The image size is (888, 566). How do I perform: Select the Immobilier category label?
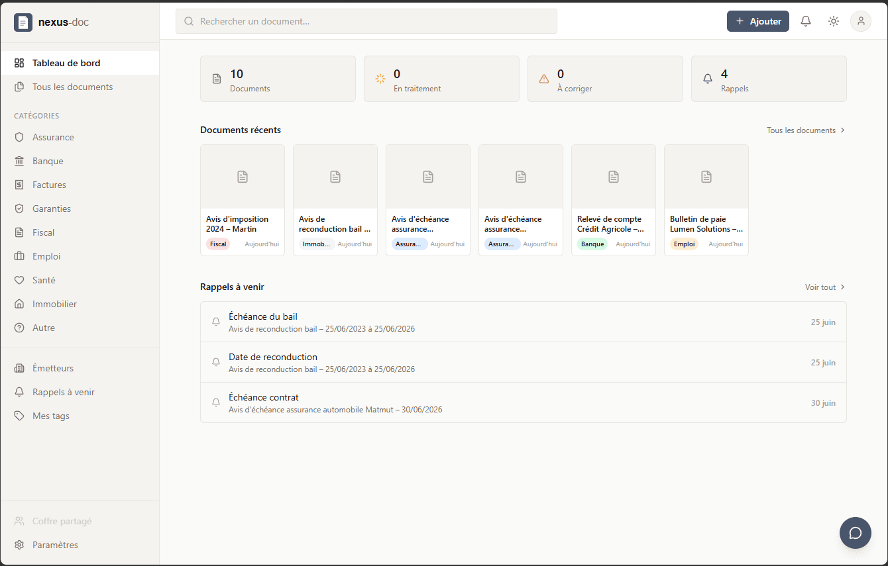(x=54, y=304)
